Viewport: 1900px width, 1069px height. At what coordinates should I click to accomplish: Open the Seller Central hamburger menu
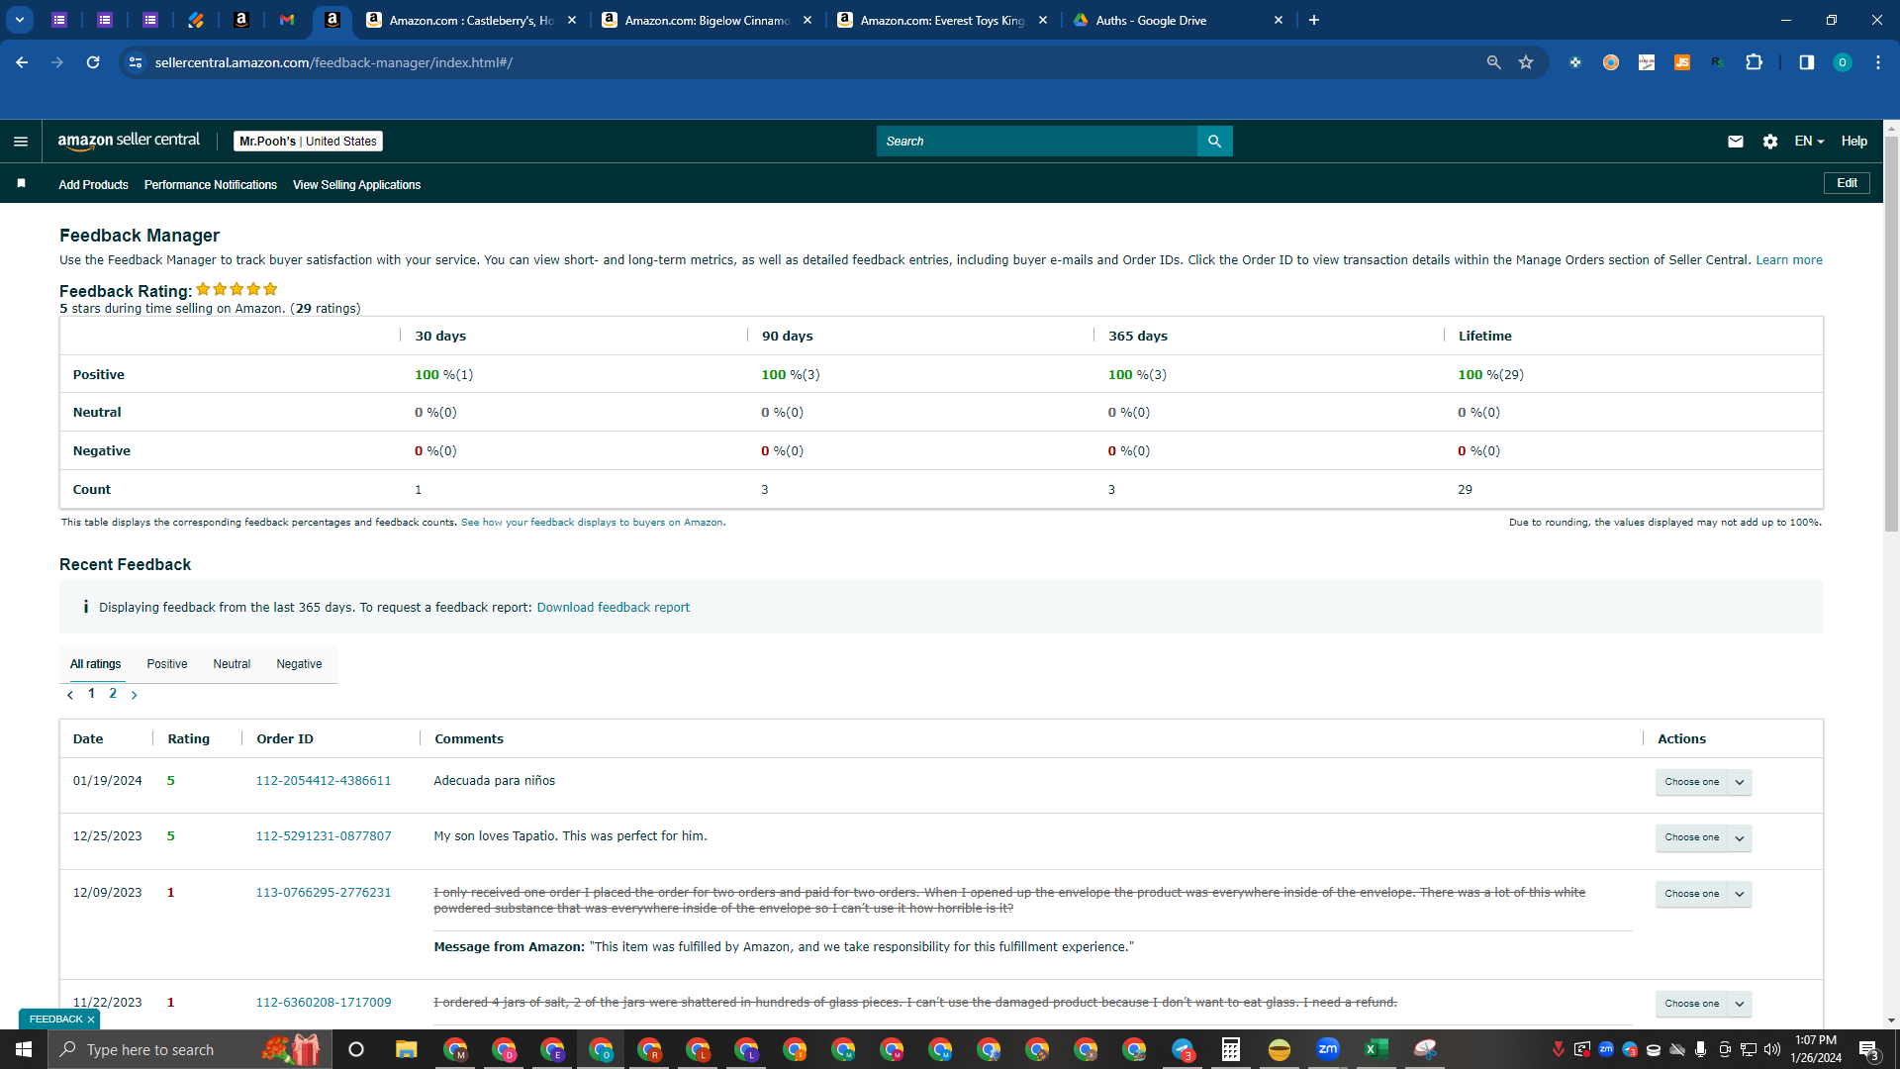(21, 142)
